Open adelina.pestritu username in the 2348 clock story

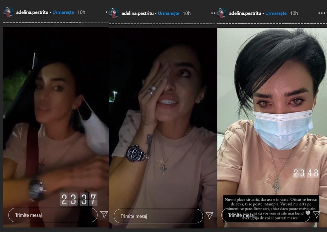(245, 13)
